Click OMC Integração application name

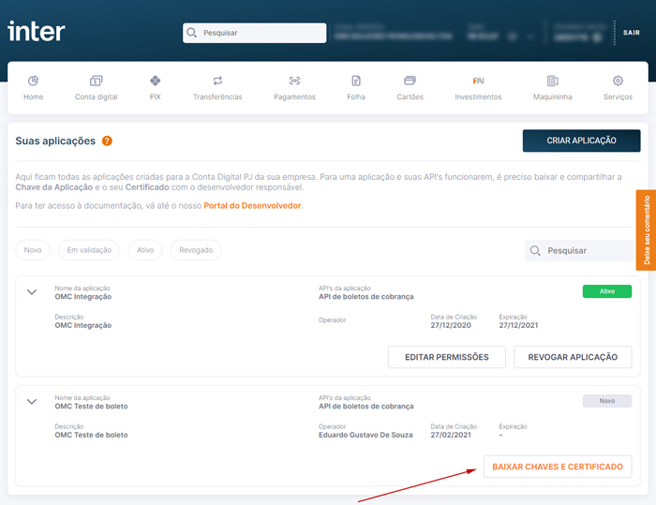tap(83, 297)
